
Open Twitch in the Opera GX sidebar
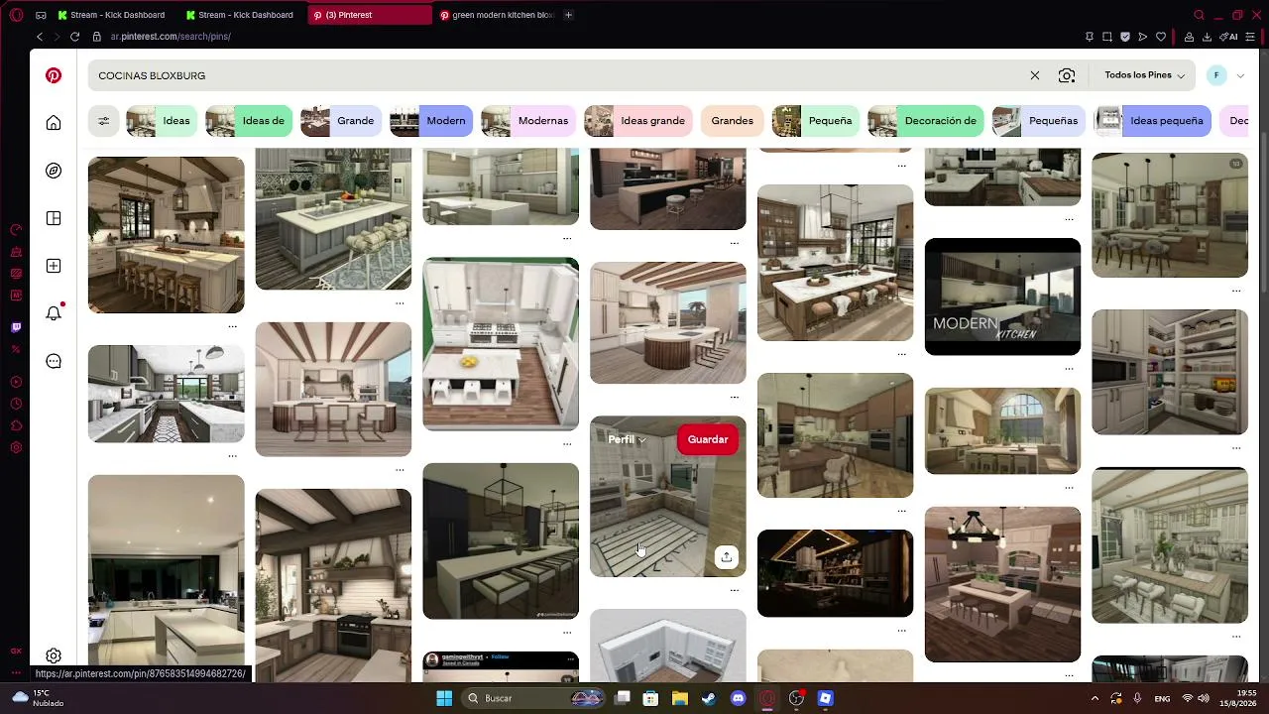click(x=16, y=327)
